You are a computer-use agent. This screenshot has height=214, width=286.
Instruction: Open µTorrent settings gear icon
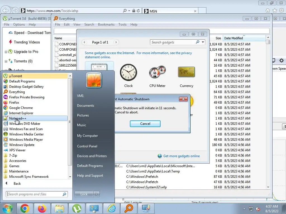click(282, 60)
